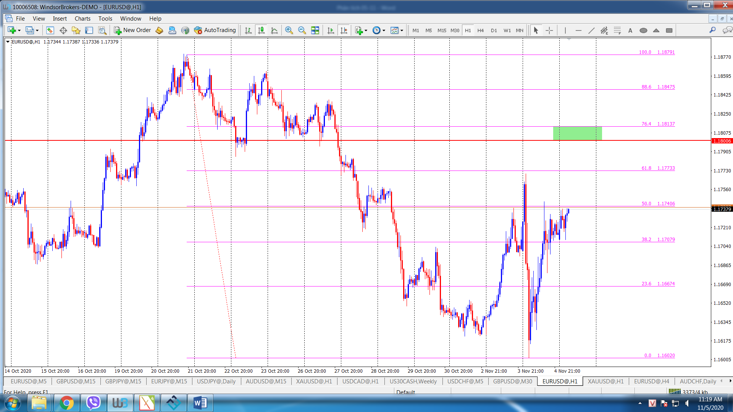The height and width of the screenshot is (412, 733).
Task: Zoom out on the chart
Action: 302,31
